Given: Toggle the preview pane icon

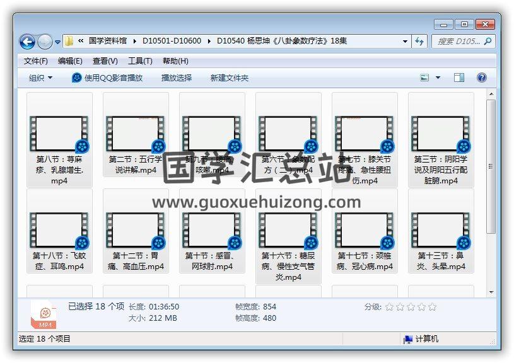Looking at the screenshot, I should click(x=459, y=78).
